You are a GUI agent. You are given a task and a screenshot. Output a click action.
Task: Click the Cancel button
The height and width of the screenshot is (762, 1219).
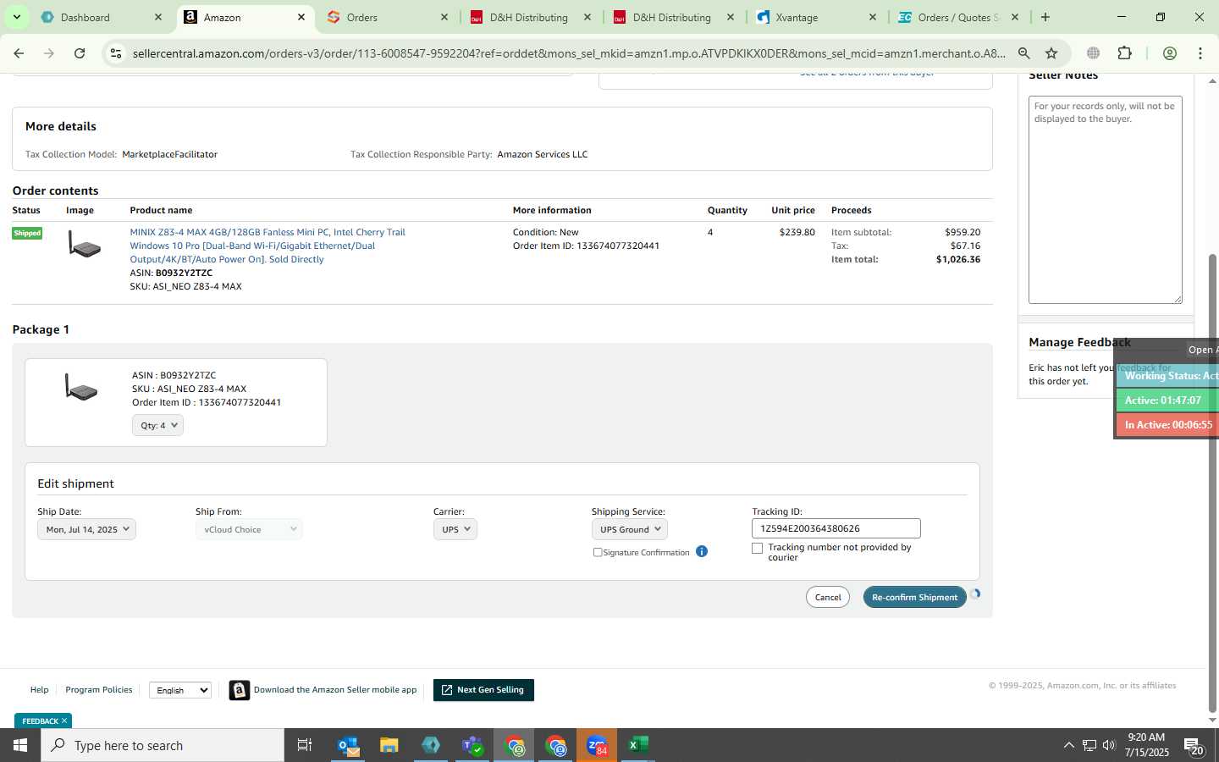(x=828, y=597)
